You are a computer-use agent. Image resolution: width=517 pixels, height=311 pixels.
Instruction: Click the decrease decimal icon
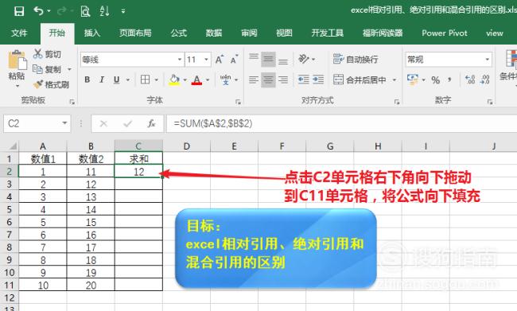pyautogui.click(x=484, y=80)
